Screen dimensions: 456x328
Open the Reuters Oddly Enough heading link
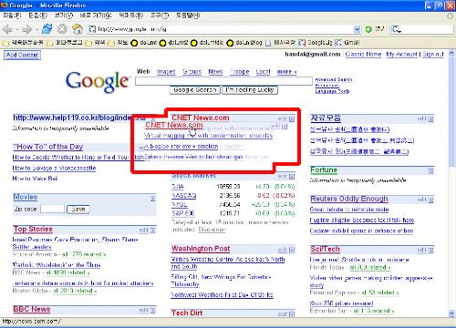pyautogui.click(x=349, y=199)
